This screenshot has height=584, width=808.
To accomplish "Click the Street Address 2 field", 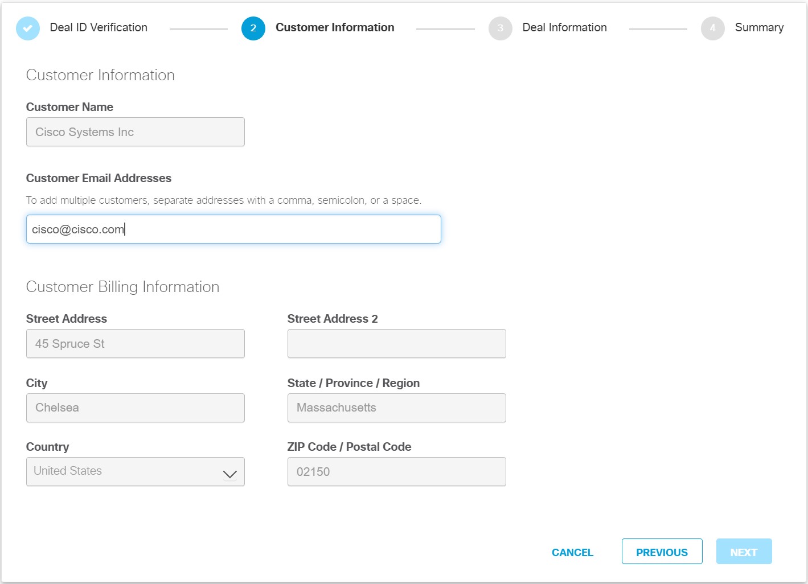I will coord(396,344).
